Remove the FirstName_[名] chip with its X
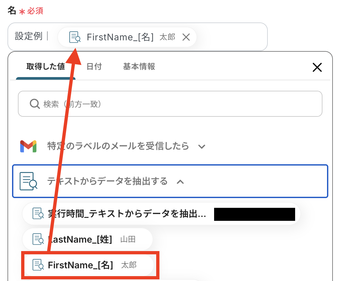Viewport: 341px width, 281px height. click(x=186, y=37)
